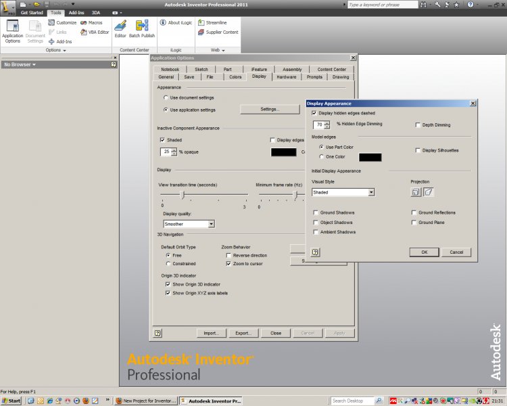Viewport: 507px width, 406px height.
Task: Enable Depth Dimming checkbox
Action: [x=418, y=125]
